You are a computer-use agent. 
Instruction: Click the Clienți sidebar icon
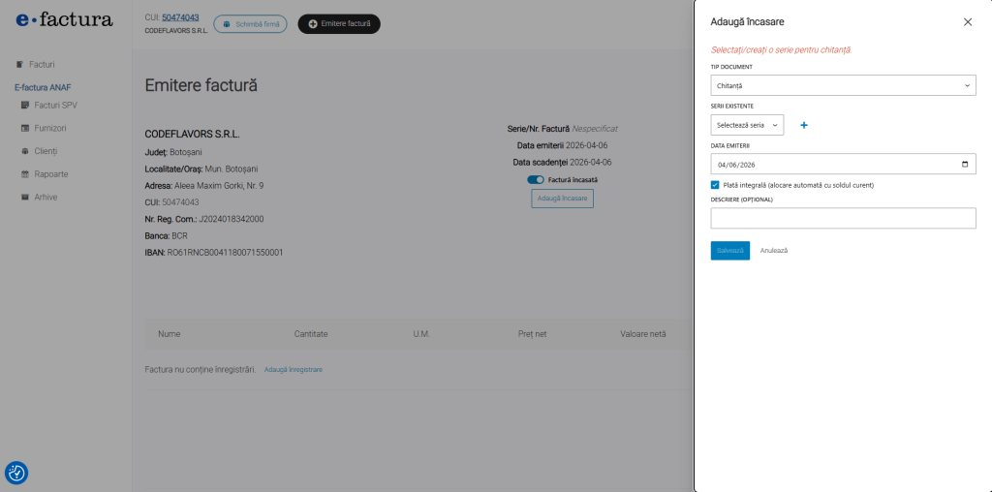[x=25, y=151]
